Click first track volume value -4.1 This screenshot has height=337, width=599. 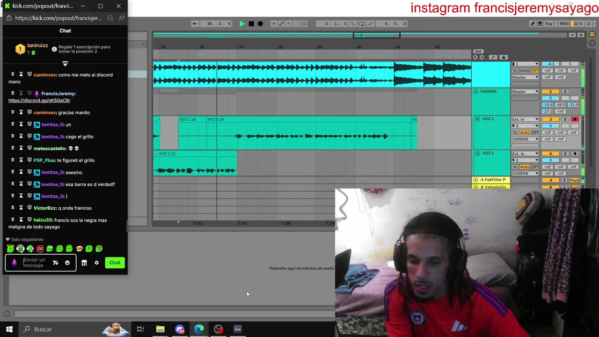pos(550,64)
